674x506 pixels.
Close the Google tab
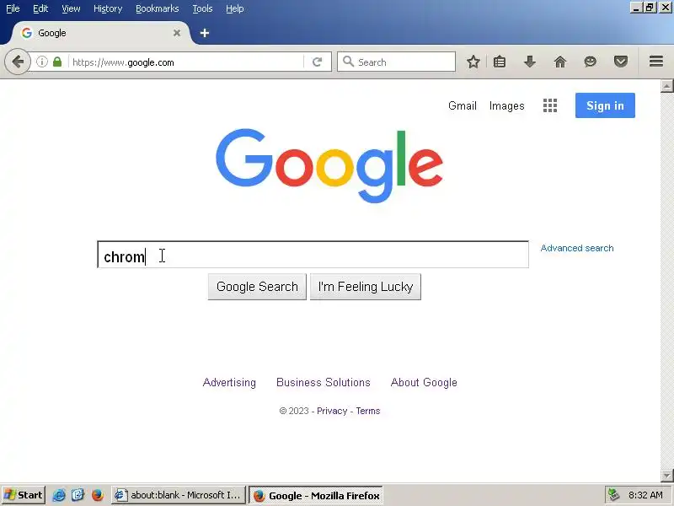pos(177,33)
